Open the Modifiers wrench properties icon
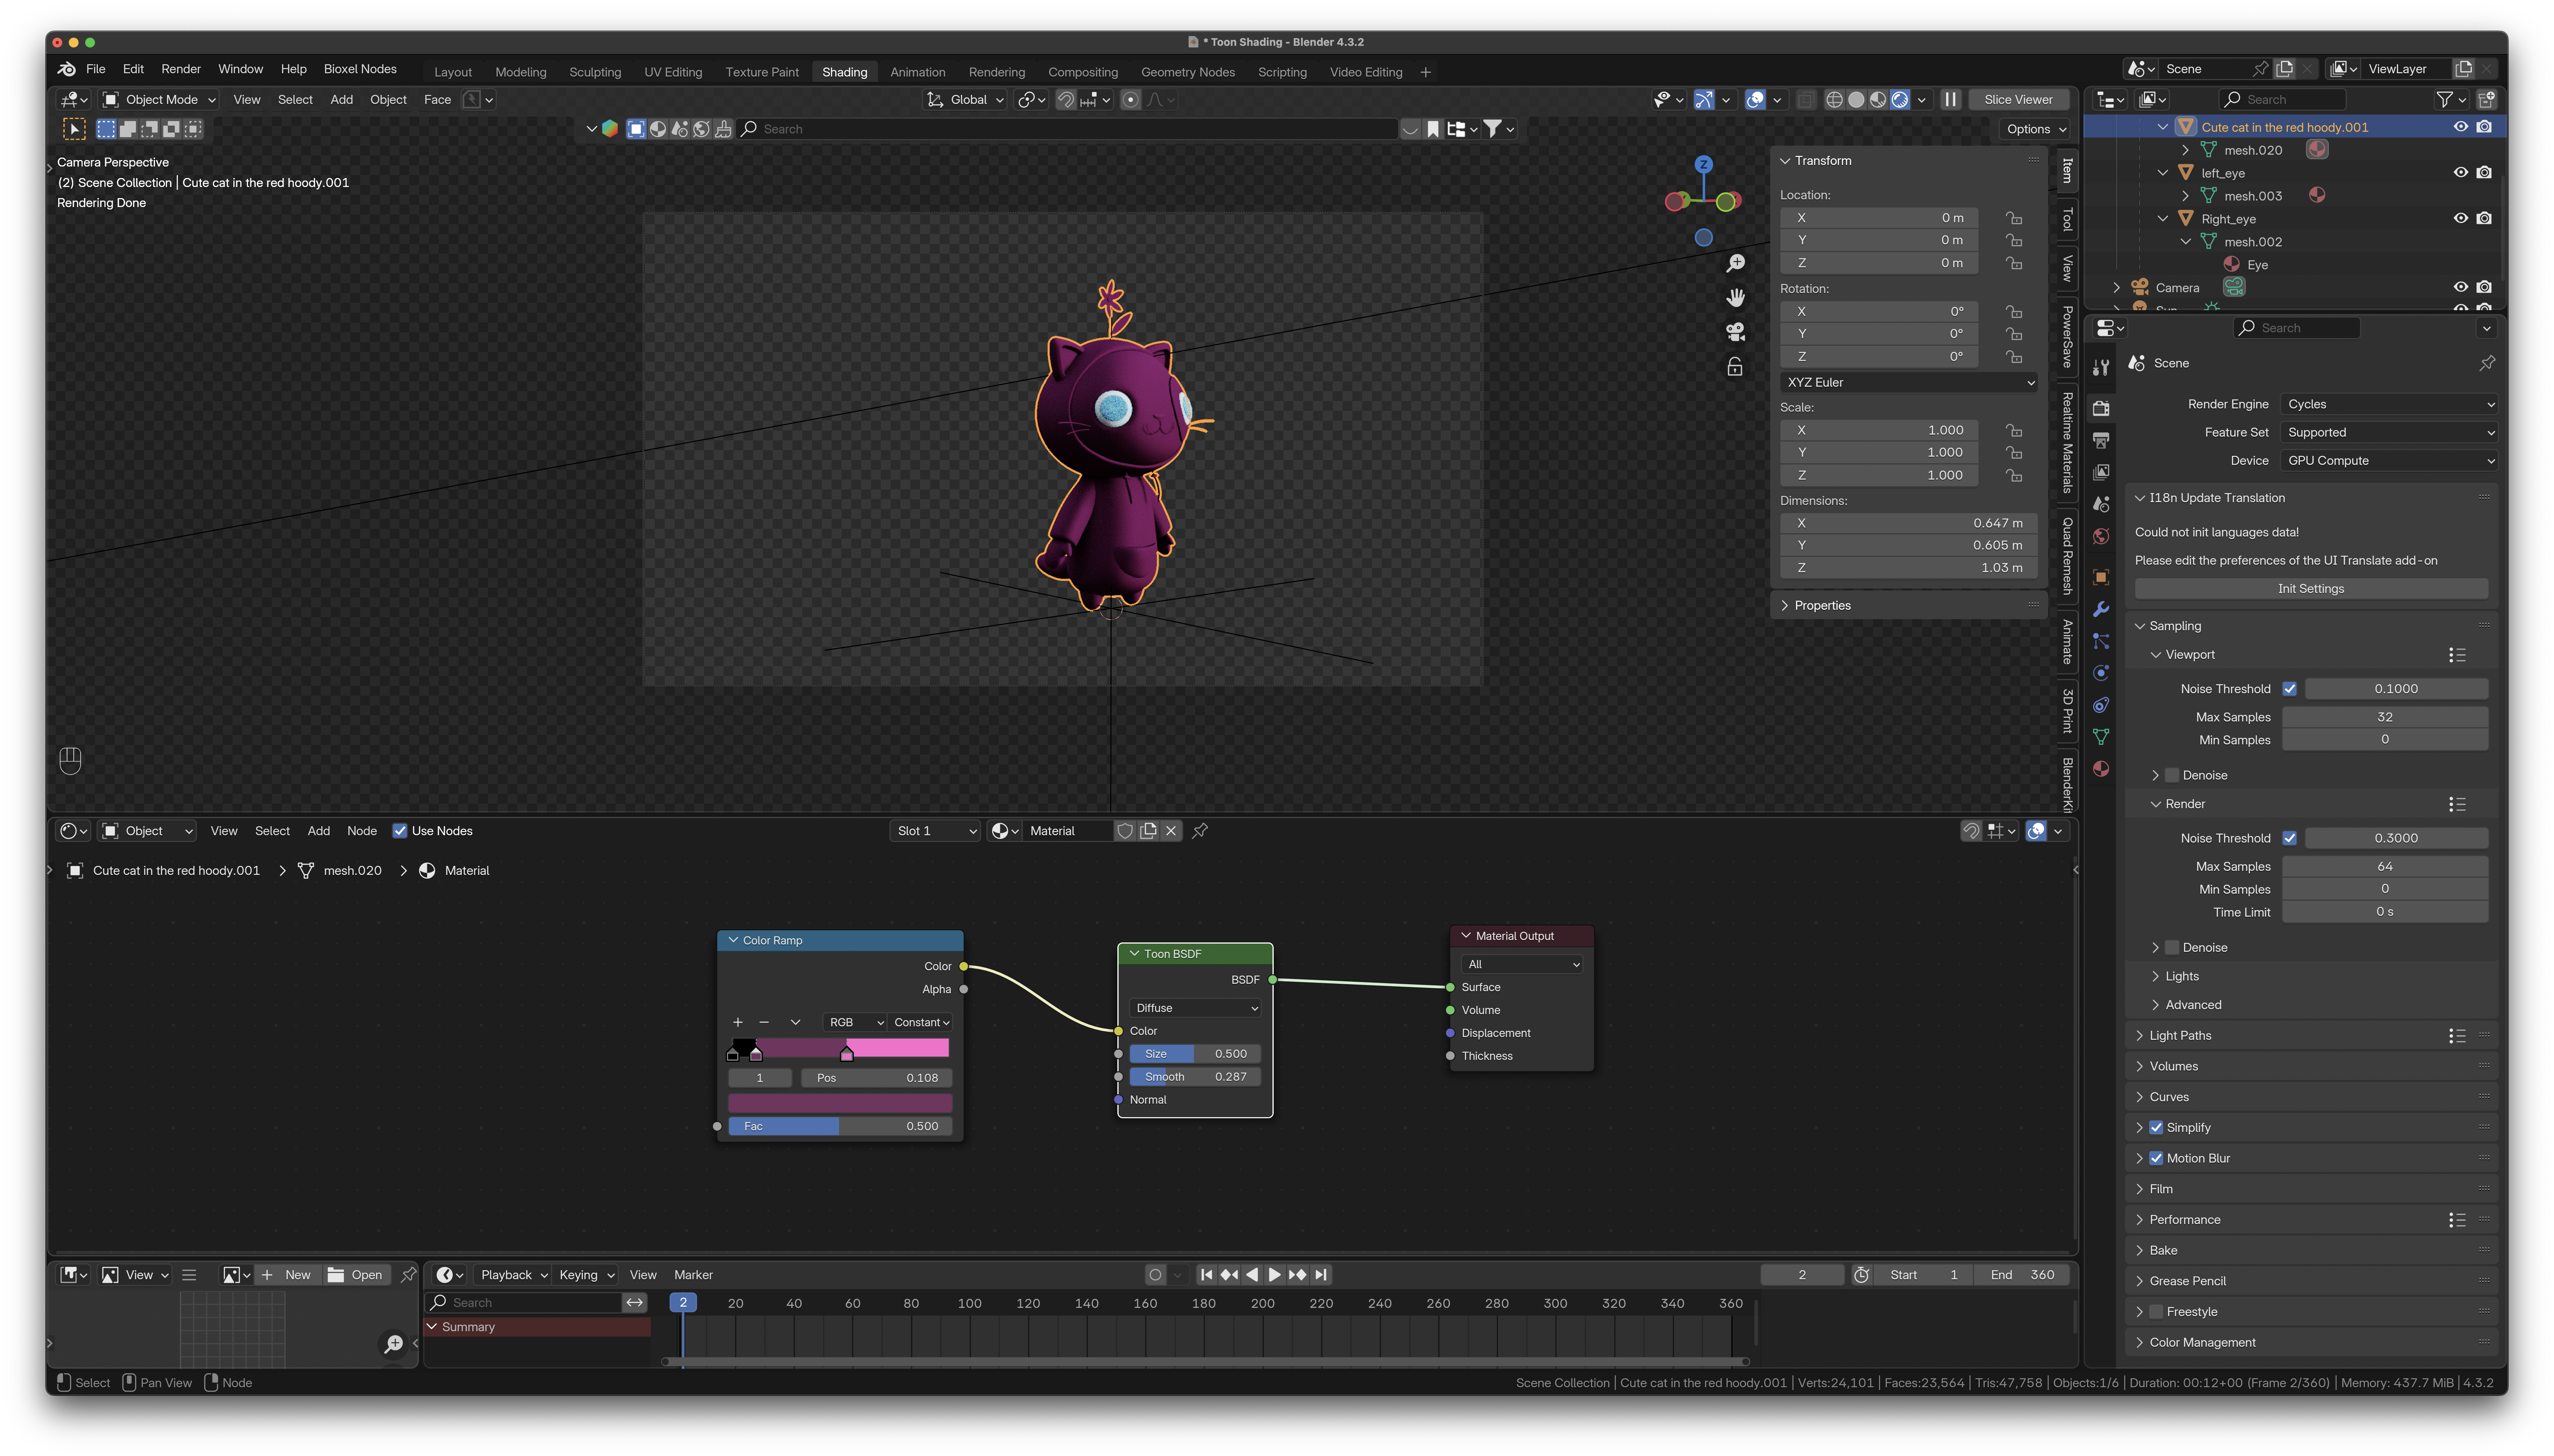Viewport: 2554px width, 1456px height. click(x=2101, y=609)
